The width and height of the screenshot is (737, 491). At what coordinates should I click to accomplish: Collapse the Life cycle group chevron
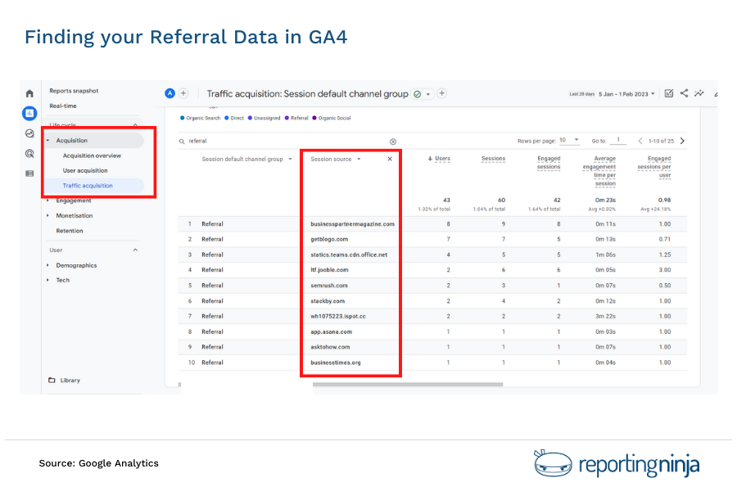click(135, 125)
